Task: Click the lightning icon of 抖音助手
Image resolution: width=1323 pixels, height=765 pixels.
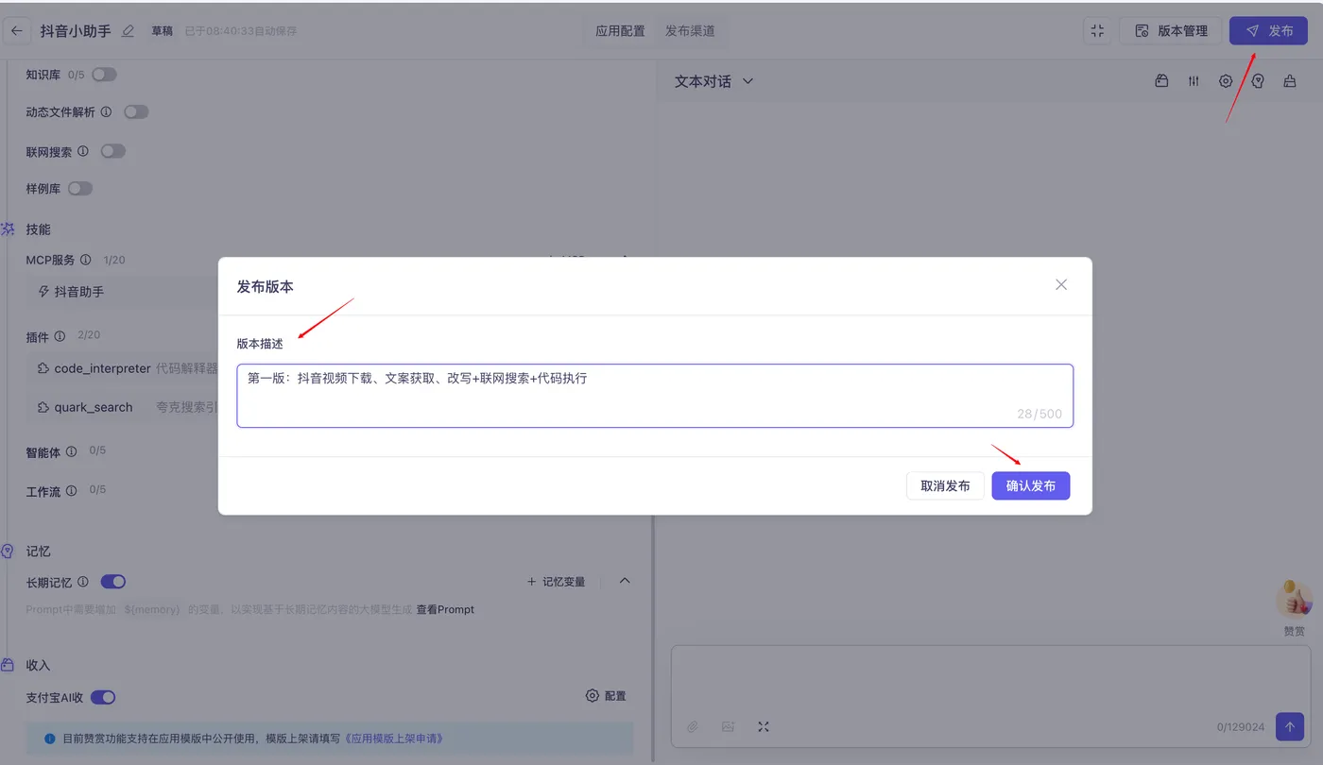Action: click(43, 292)
